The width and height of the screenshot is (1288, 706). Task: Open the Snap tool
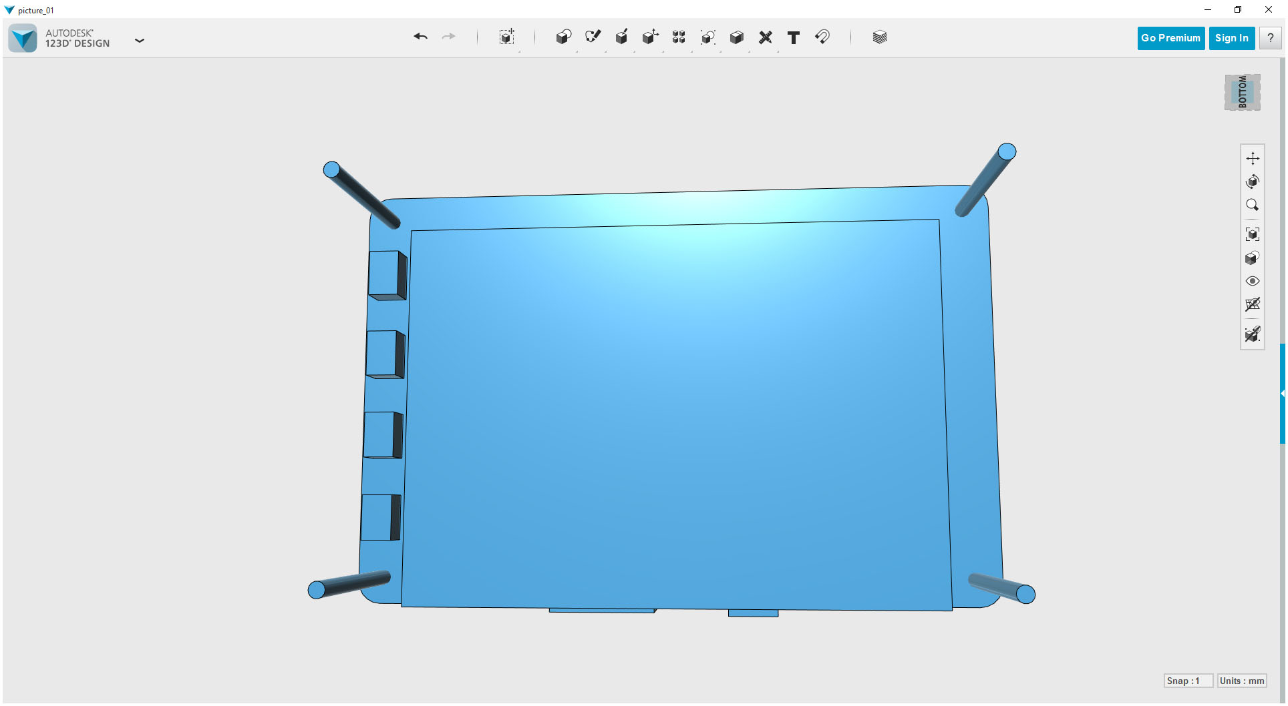[x=822, y=37]
